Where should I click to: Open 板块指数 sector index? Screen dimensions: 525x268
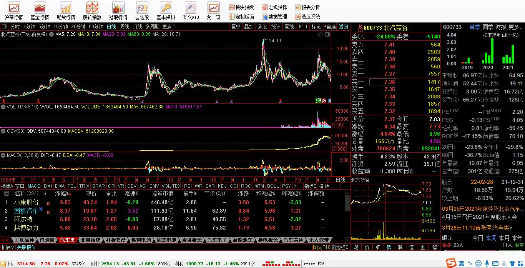tap(241, 7)
